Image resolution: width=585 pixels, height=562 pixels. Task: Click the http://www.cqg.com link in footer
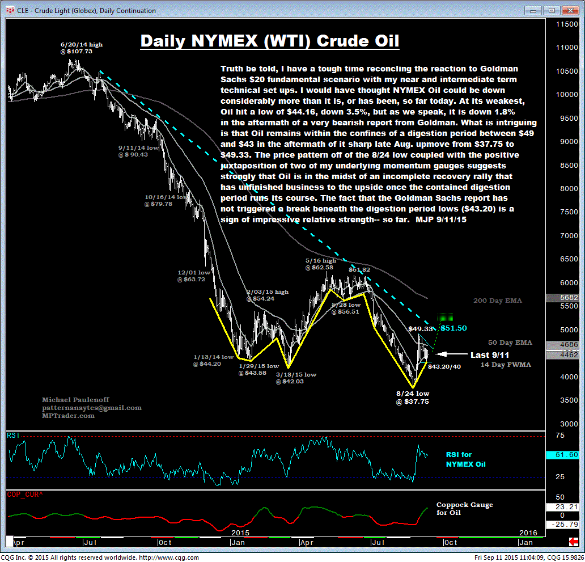tap(168, 557)
